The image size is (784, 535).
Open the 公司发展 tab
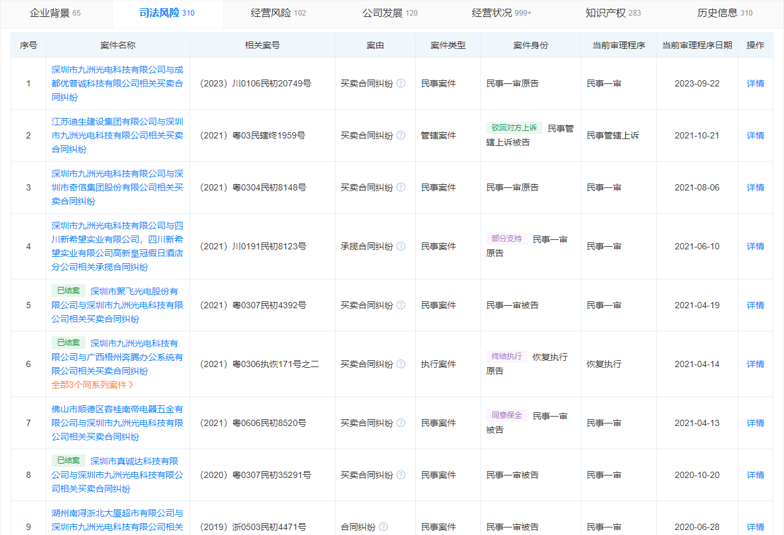[389, 13]
